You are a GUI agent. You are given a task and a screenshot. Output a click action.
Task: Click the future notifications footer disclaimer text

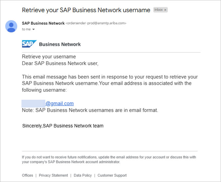point(109,159)
